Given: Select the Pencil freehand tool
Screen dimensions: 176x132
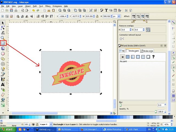Looking at the screenshot, I should click(3, 69).
